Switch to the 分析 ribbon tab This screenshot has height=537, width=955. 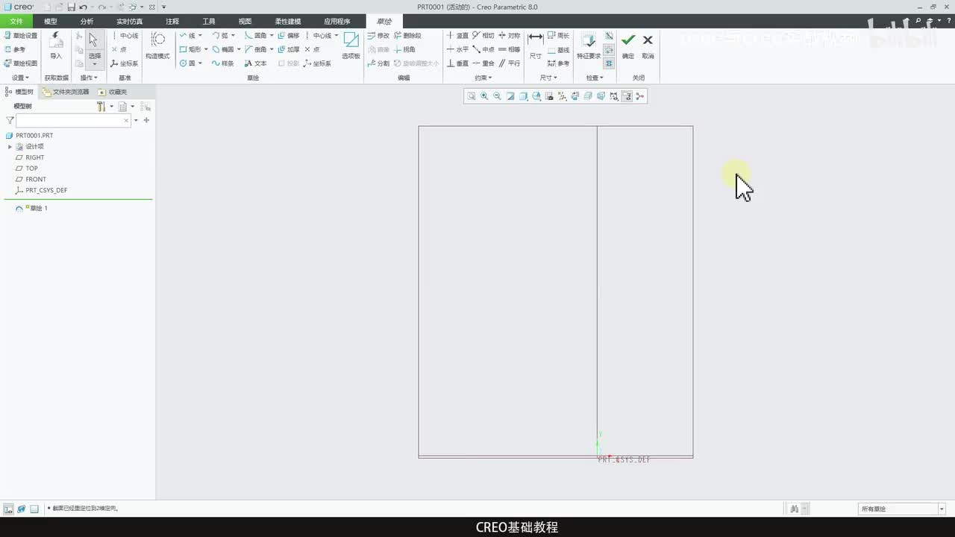pyautogui.click(x=87, y=22)
